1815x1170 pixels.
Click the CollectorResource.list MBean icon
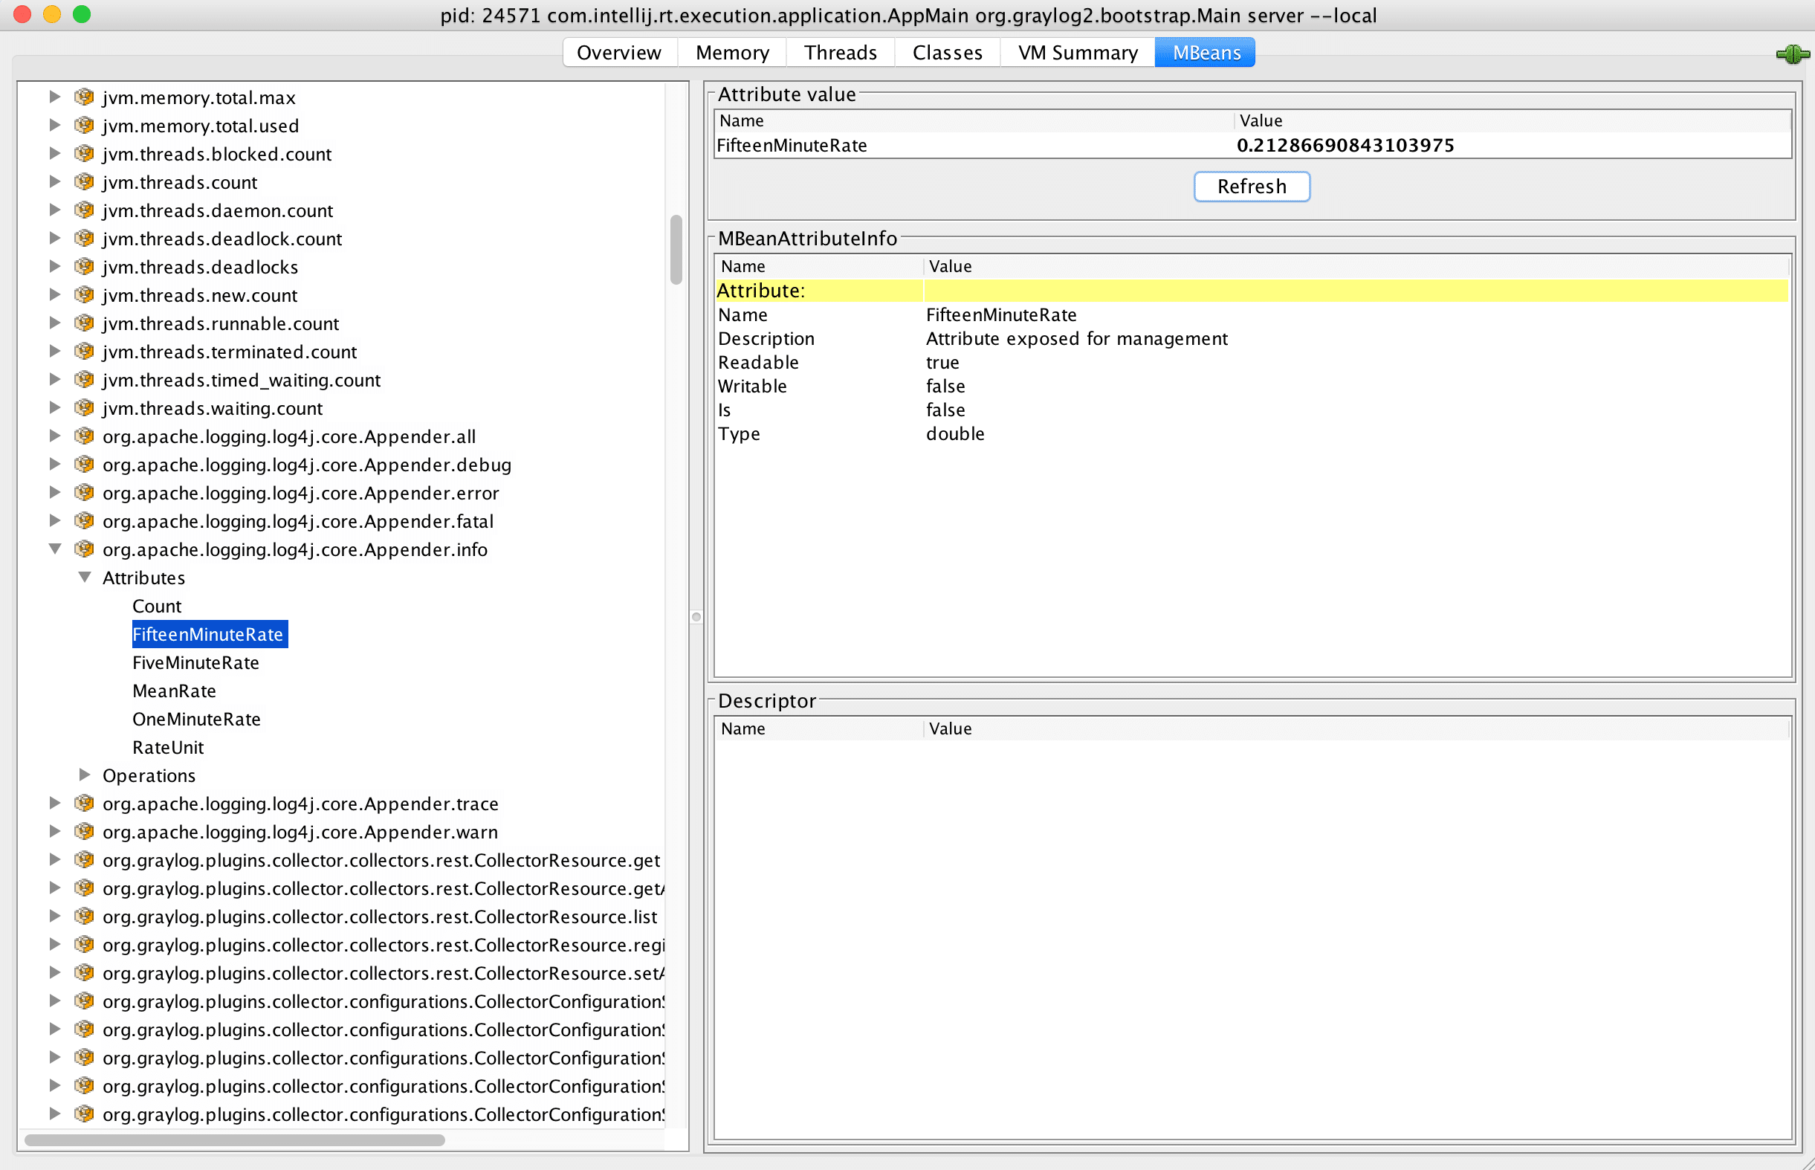click(84, 917)
